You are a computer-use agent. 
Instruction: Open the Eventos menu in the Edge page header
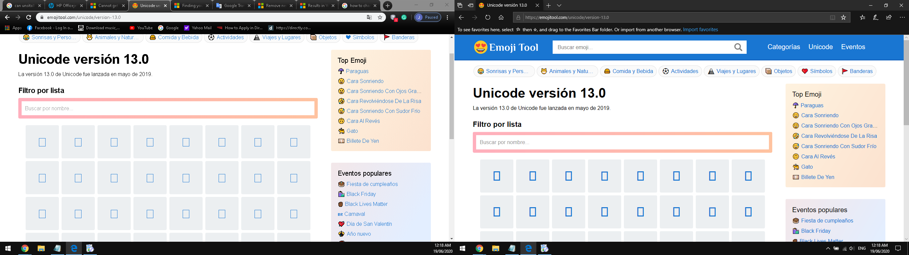pos(853,47)
